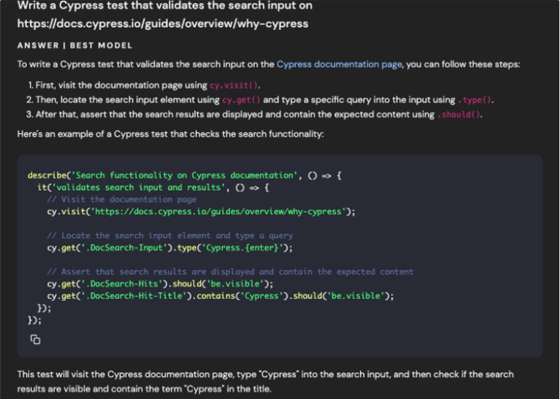Click the code line with '.DocSearch-Hits'
Viewport: 560px width, 399px height.
(160, 284)
